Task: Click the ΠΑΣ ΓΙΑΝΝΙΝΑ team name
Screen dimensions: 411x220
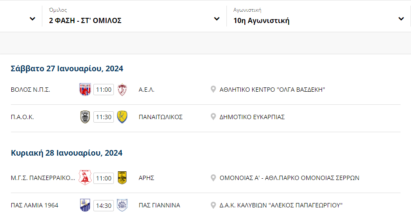Action: (159, 205)
